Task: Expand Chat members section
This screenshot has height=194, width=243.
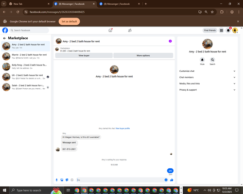Action: (207, 77)
